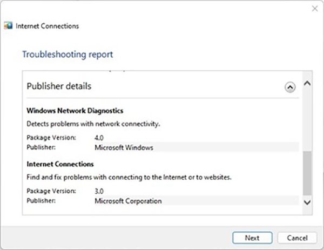Screen dimensions: 324x250
Task: Click the Microsoft Corporation publisher value
Action: pos(128,201)
